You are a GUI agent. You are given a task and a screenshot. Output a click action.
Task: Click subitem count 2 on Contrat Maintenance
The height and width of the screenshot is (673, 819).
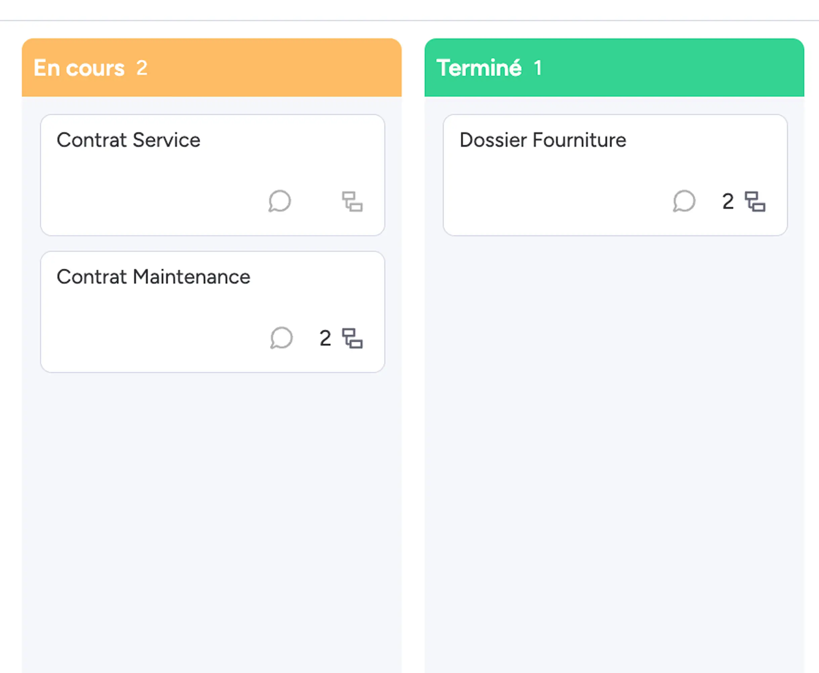pos(325,338)
